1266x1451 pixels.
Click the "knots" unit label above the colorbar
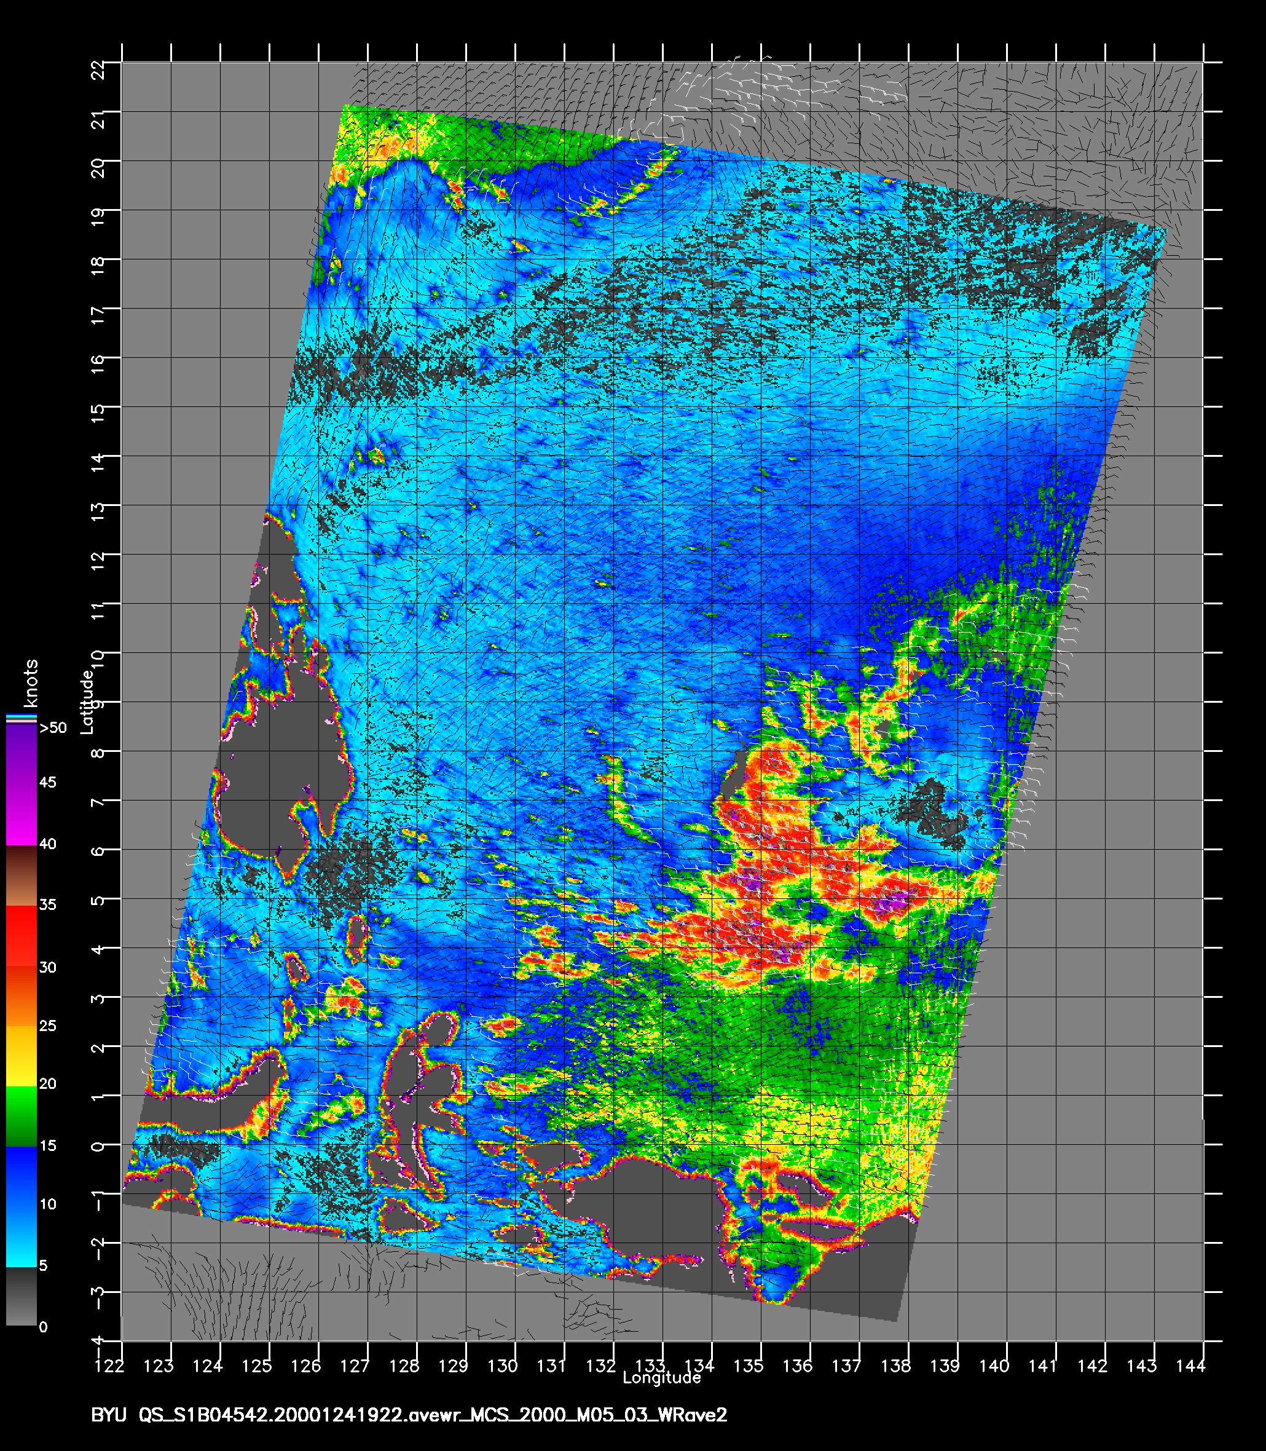30,684
